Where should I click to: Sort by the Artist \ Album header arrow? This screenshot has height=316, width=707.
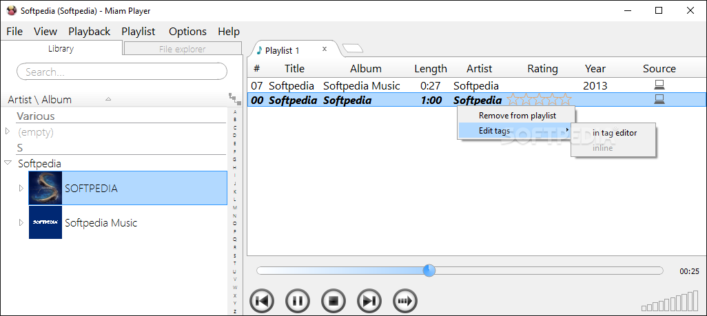point(108,99)
